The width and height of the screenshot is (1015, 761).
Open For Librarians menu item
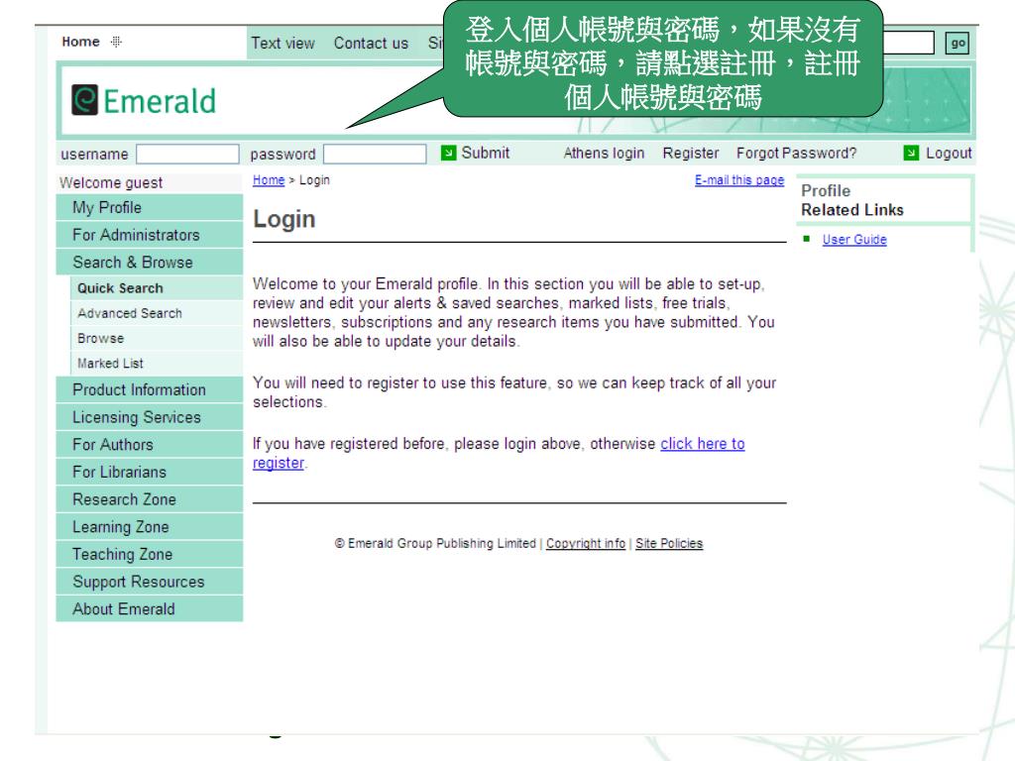pyautogui.click(x=150, y=472)
